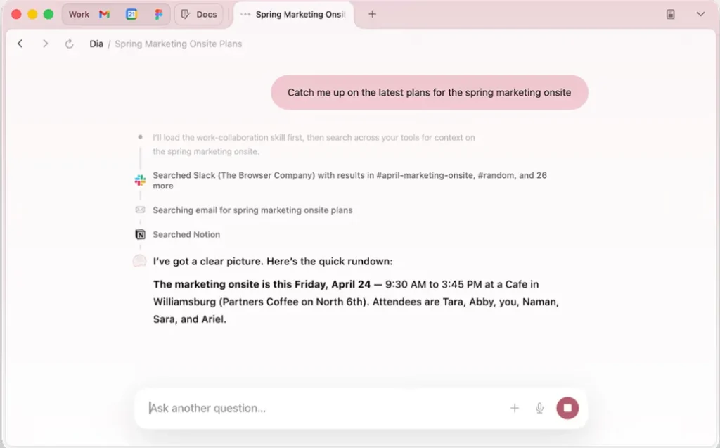This screenshot has height=448, width=720.
Task: Minimize the window with yellow button
Action: tap(32, 14)
